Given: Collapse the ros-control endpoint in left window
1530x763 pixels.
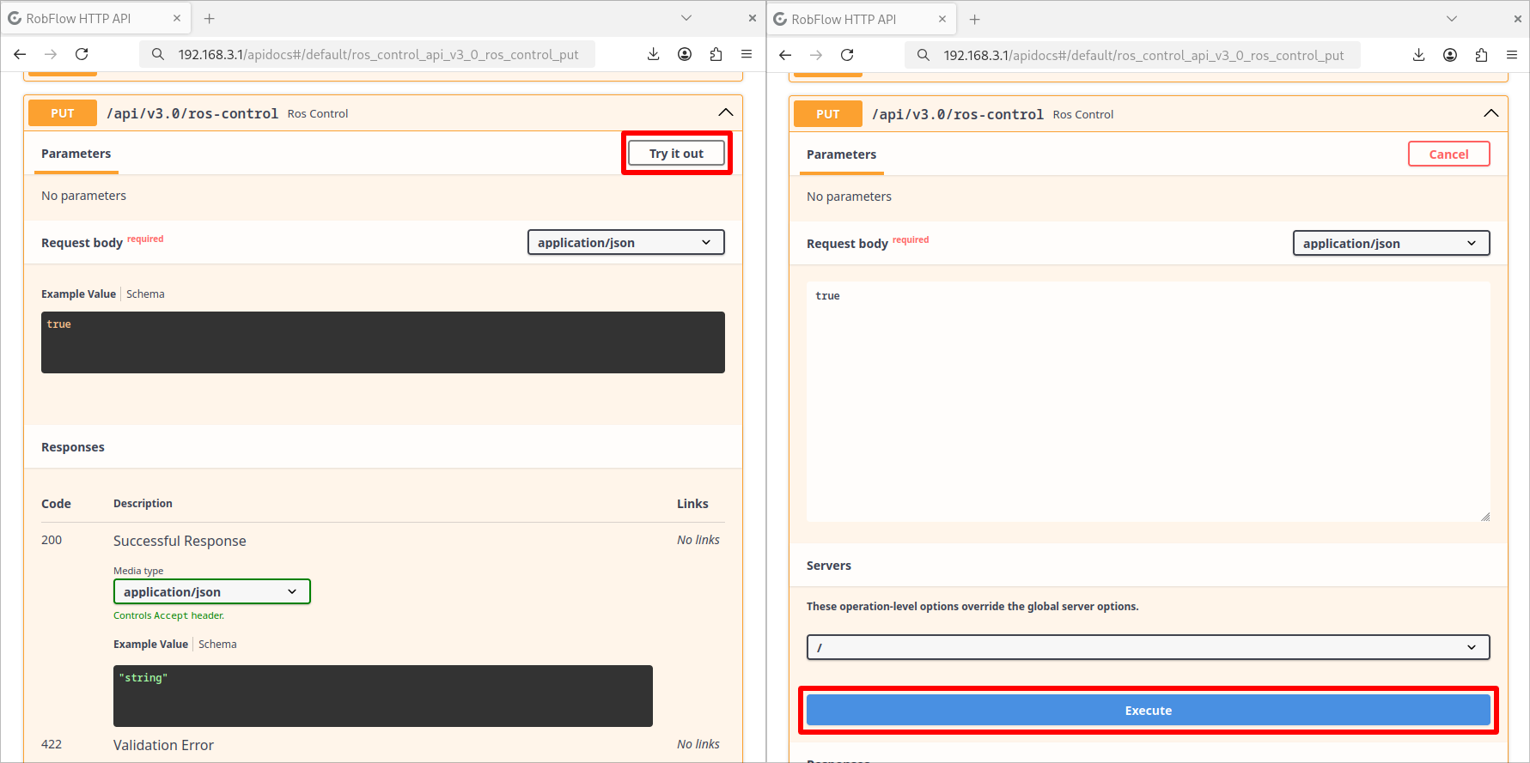Looking at the screenshot, I should coord(726,112).
